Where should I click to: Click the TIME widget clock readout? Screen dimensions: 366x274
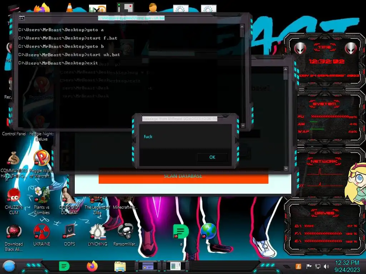326,61
